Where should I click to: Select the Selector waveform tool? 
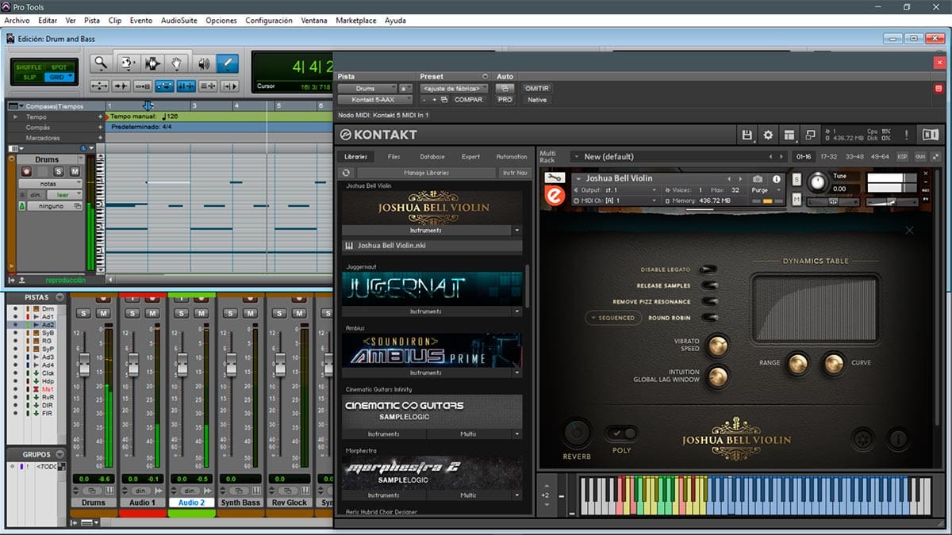(x=152, y=63)
